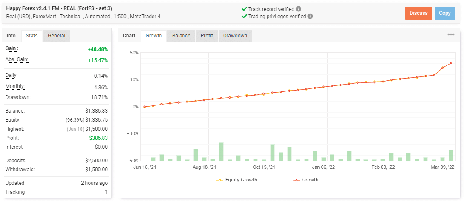Click the Feb 03, '22 axis label
The width and height of the screenshot is (464, 201).
(383, 167)
